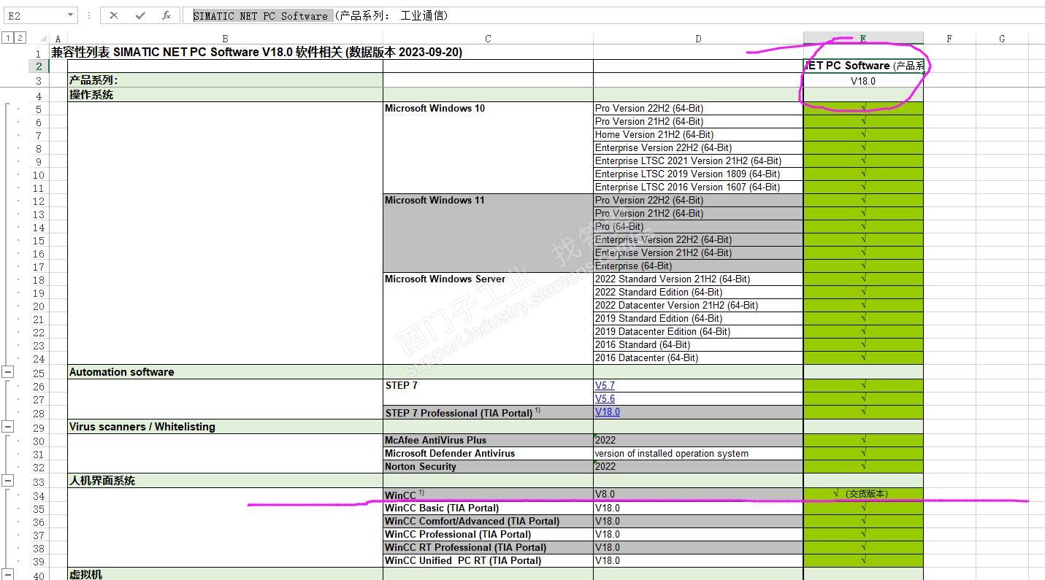Select the 操作系统 section cell
Image resolution: width=1045 pixels, height=580 pixels.
pyautogui.click(x=225, y=95)
